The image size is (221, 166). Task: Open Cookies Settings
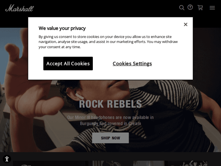132,63
